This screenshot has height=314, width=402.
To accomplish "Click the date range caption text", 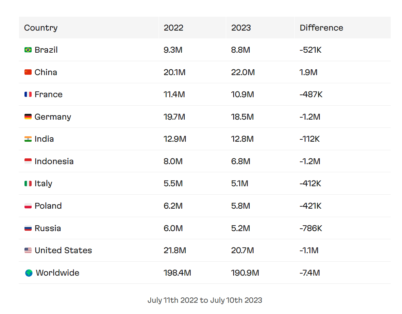I will (x=205, y=300).
